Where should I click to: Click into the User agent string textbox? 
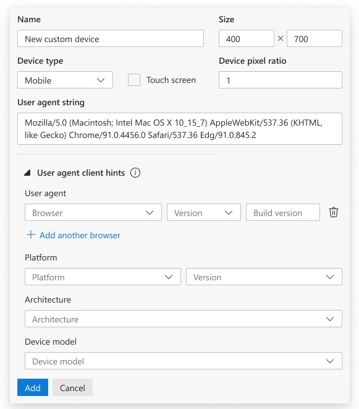pyautogui.click(x=180, y=129)
